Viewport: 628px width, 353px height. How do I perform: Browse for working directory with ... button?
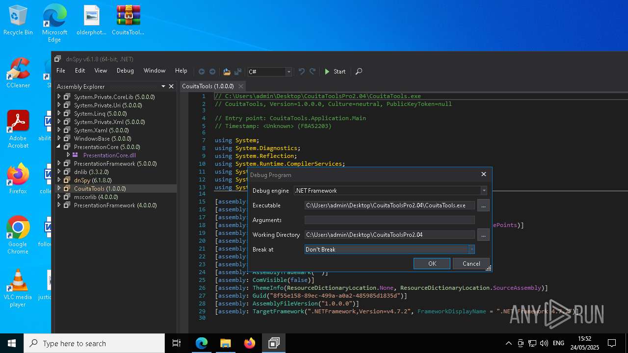tap(483, 235)
